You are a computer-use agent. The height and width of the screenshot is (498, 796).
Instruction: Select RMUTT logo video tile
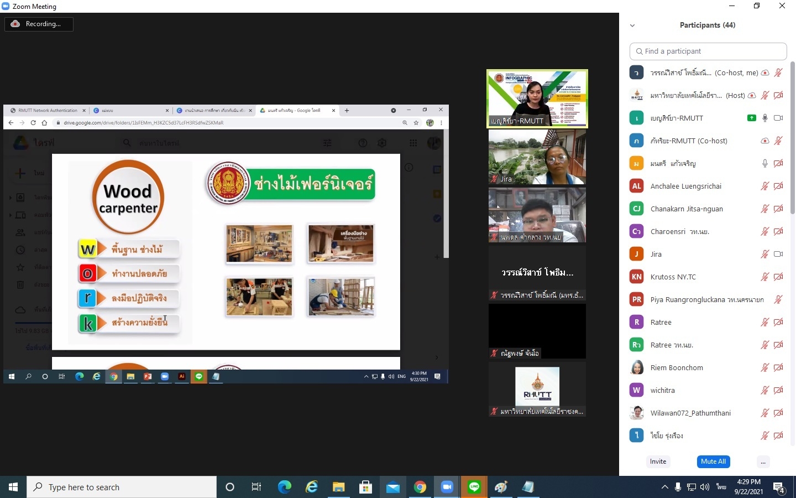(537, 390)
